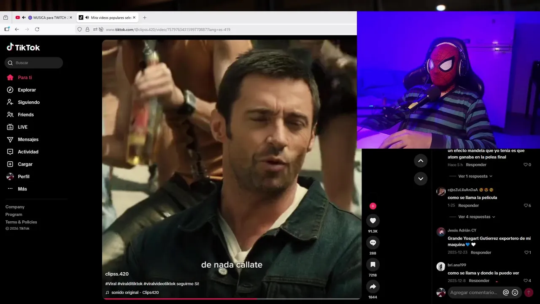Reload the page
The height and width of the screenshot is (304, 540).
click(x=37, y=30)
